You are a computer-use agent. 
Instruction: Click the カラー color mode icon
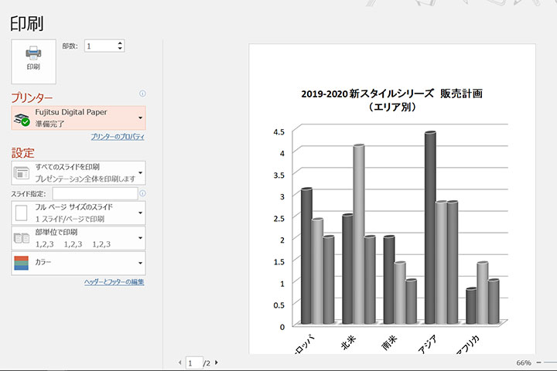click(22, 263)
